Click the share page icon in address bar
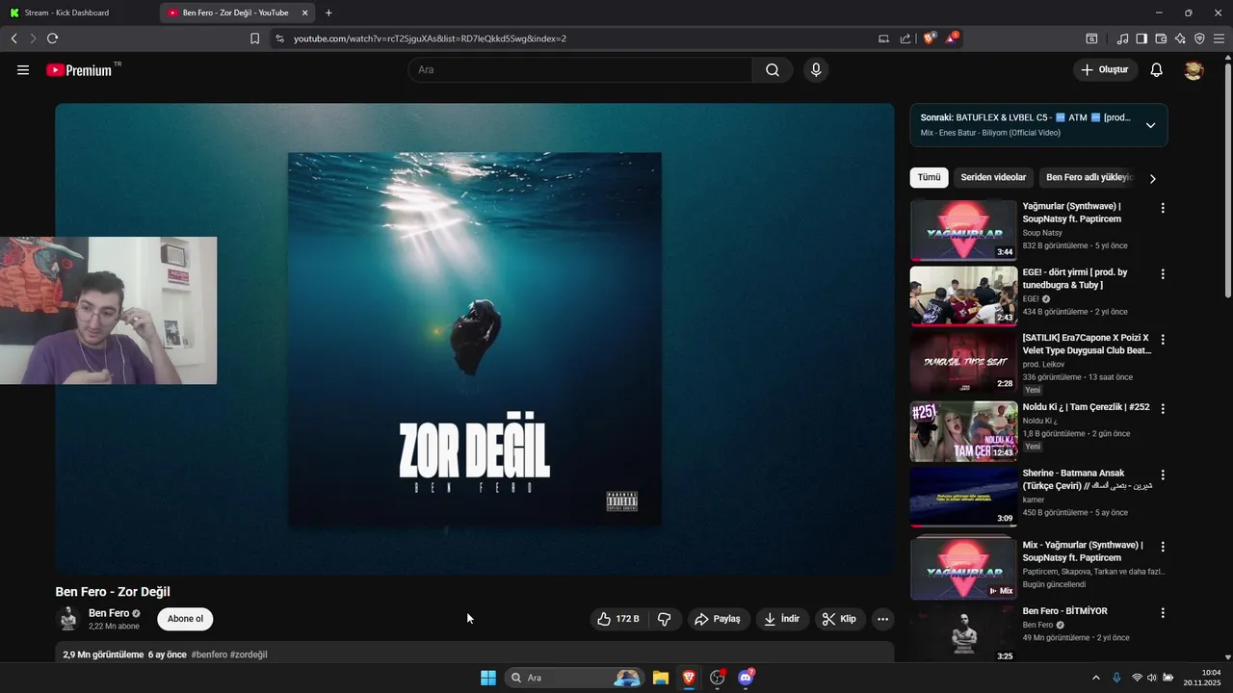 [905, 38]
